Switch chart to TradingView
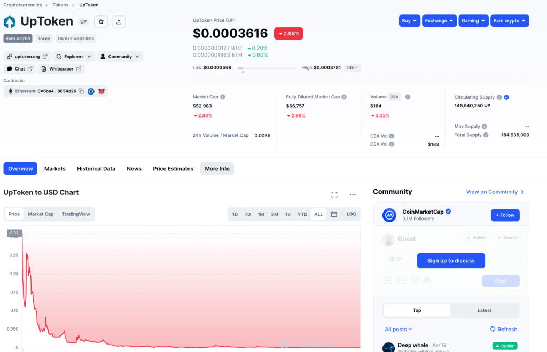Image resolution: width=547 pixels, height=352 pixels. pos(76,214)
